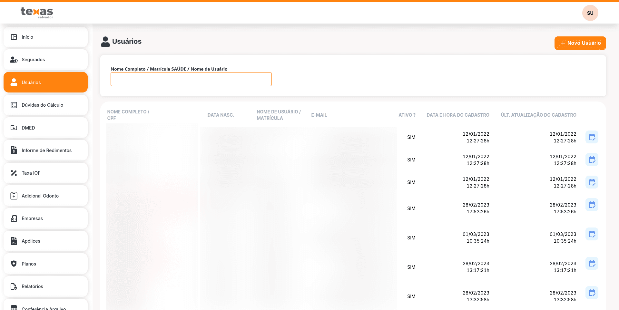This screenshot has height=310, width=619.
Task: Open the Apólices section
Action: (45, 241)
